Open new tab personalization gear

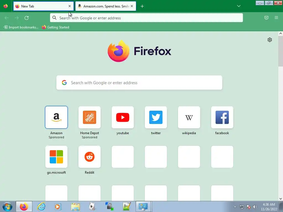click(x=270, y=40)
